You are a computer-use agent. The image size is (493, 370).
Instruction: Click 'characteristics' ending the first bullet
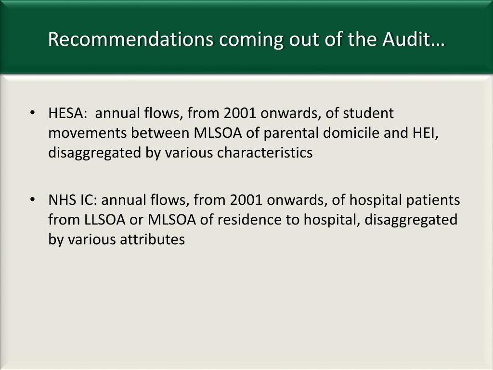[x=265, y=153]
